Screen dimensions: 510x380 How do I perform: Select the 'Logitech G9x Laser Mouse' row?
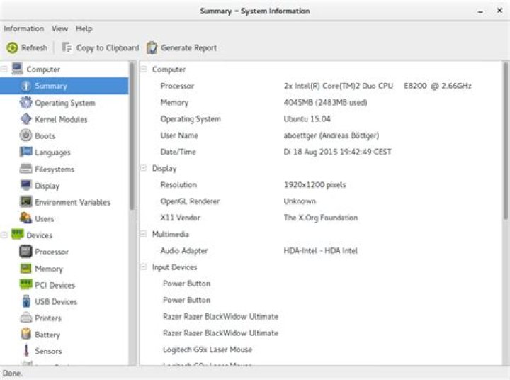click(208, 350)
